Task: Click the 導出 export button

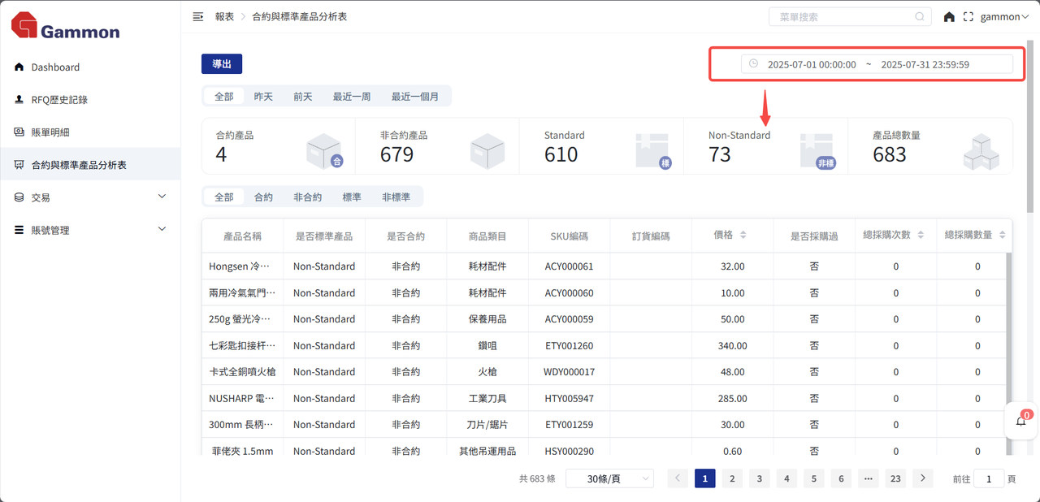Action: 222,64
